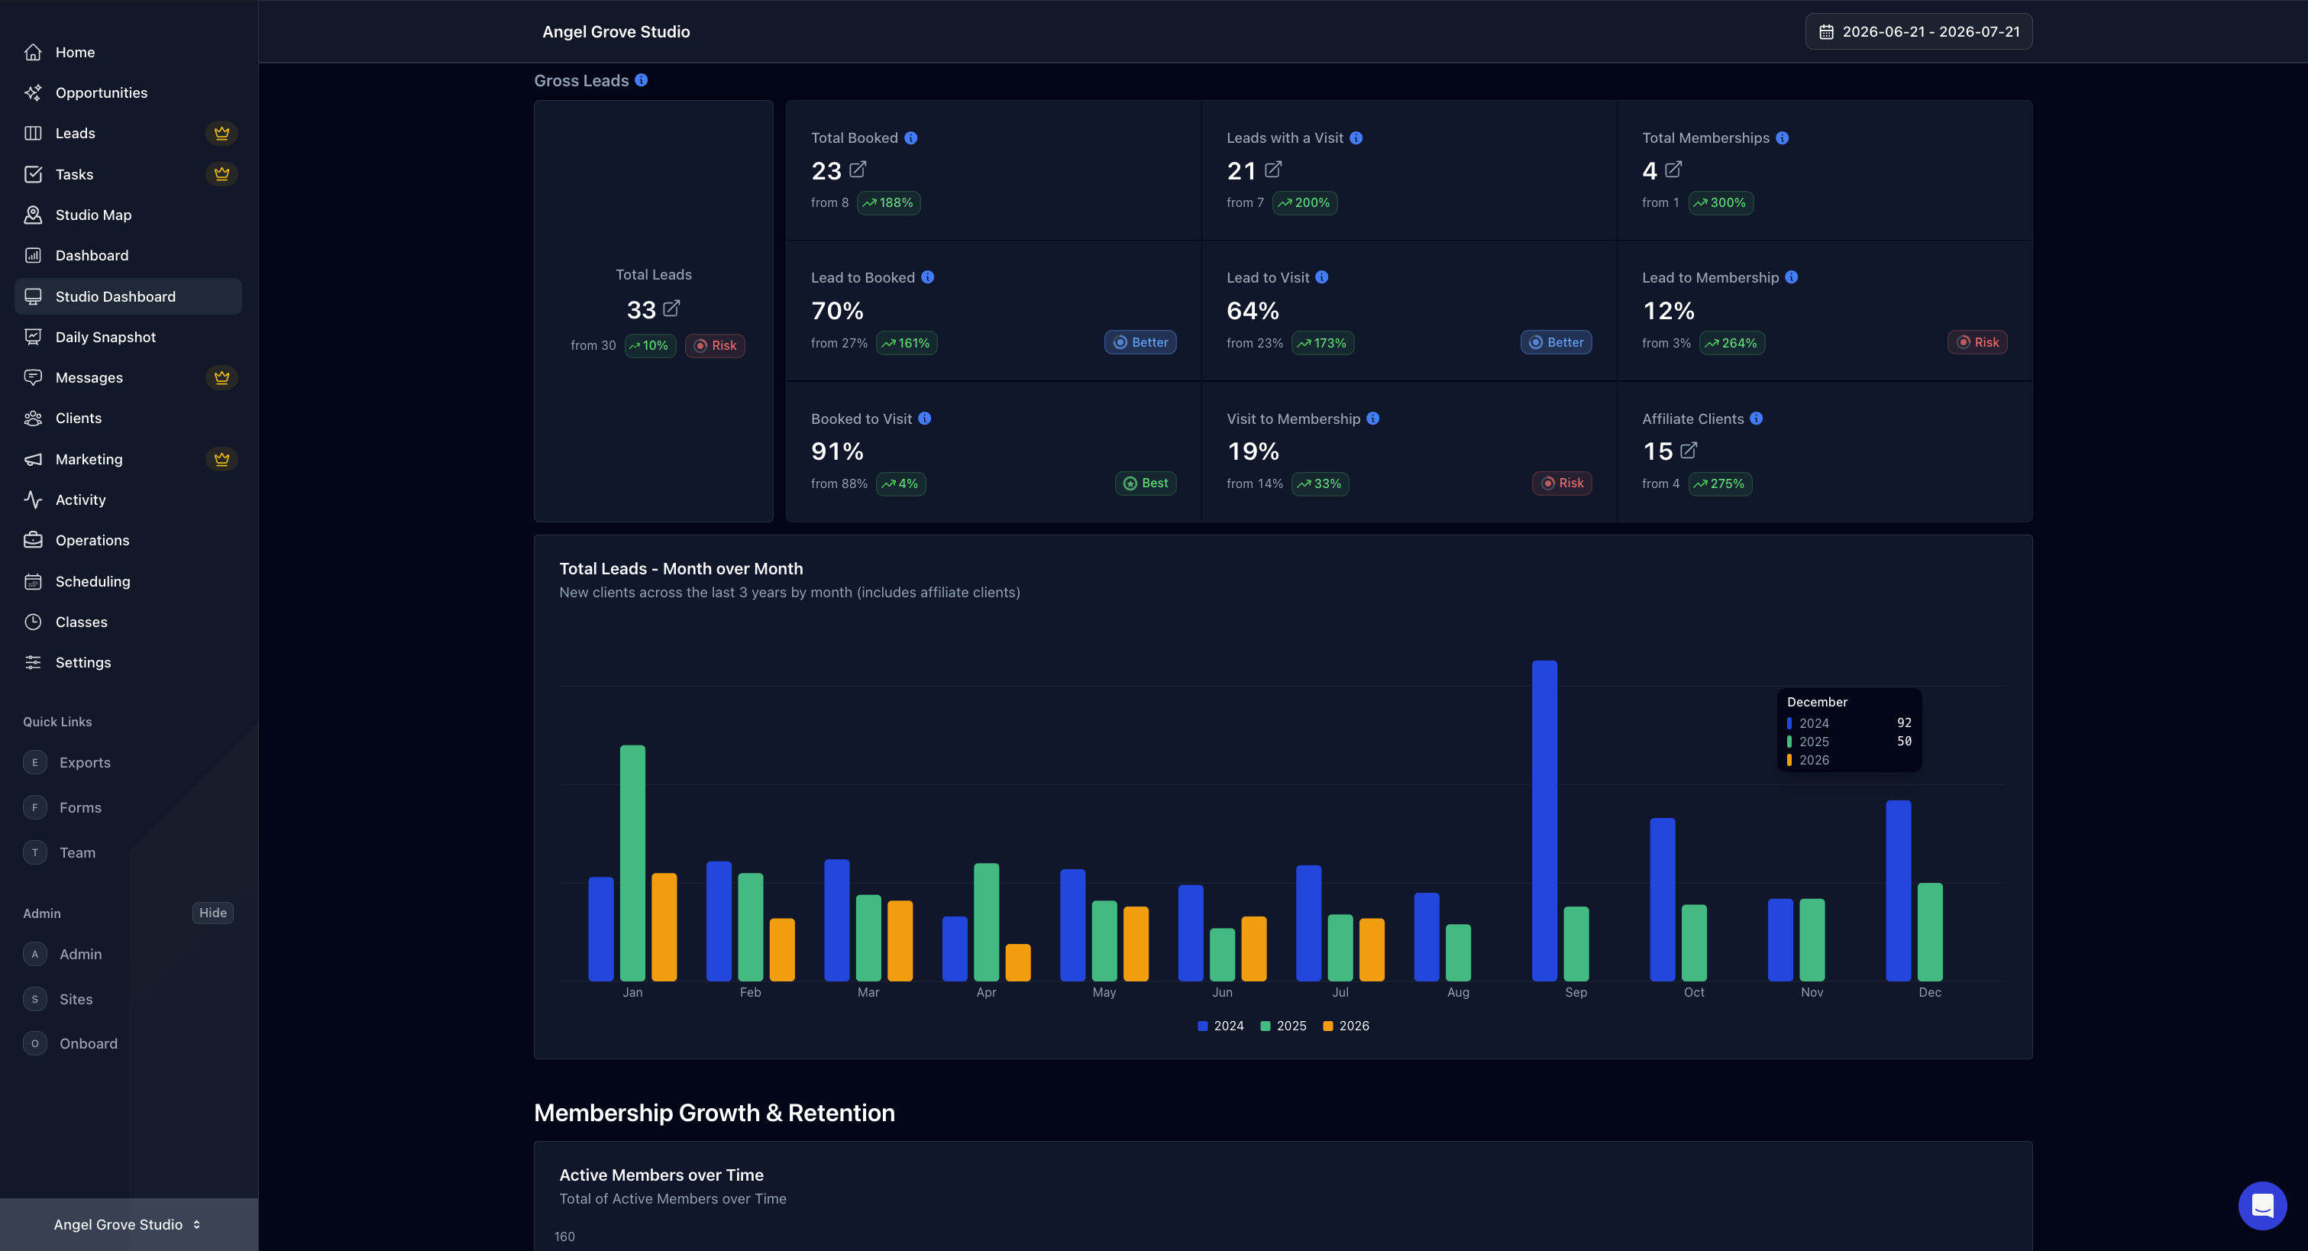Screen dimensions: 2308x1251
Task: Open the Sites admin link
Action: tap(76, 999)
